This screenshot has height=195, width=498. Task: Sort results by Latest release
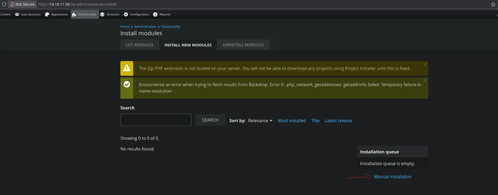[x=338, y=121]
